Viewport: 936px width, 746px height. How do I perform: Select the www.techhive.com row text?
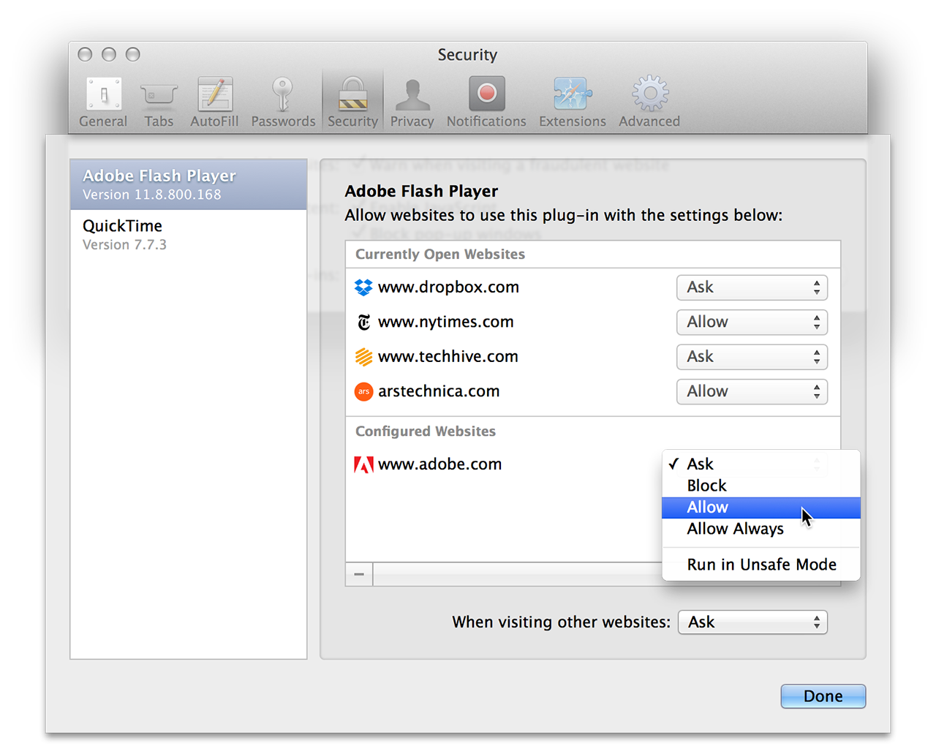tap(448, 357)
